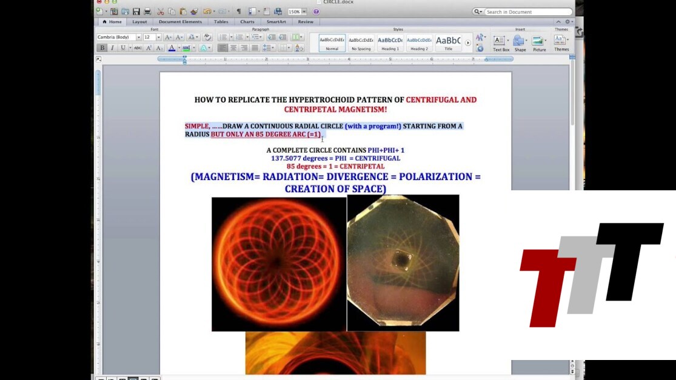Toggle Italic formatting button

[x=112, y=48]
